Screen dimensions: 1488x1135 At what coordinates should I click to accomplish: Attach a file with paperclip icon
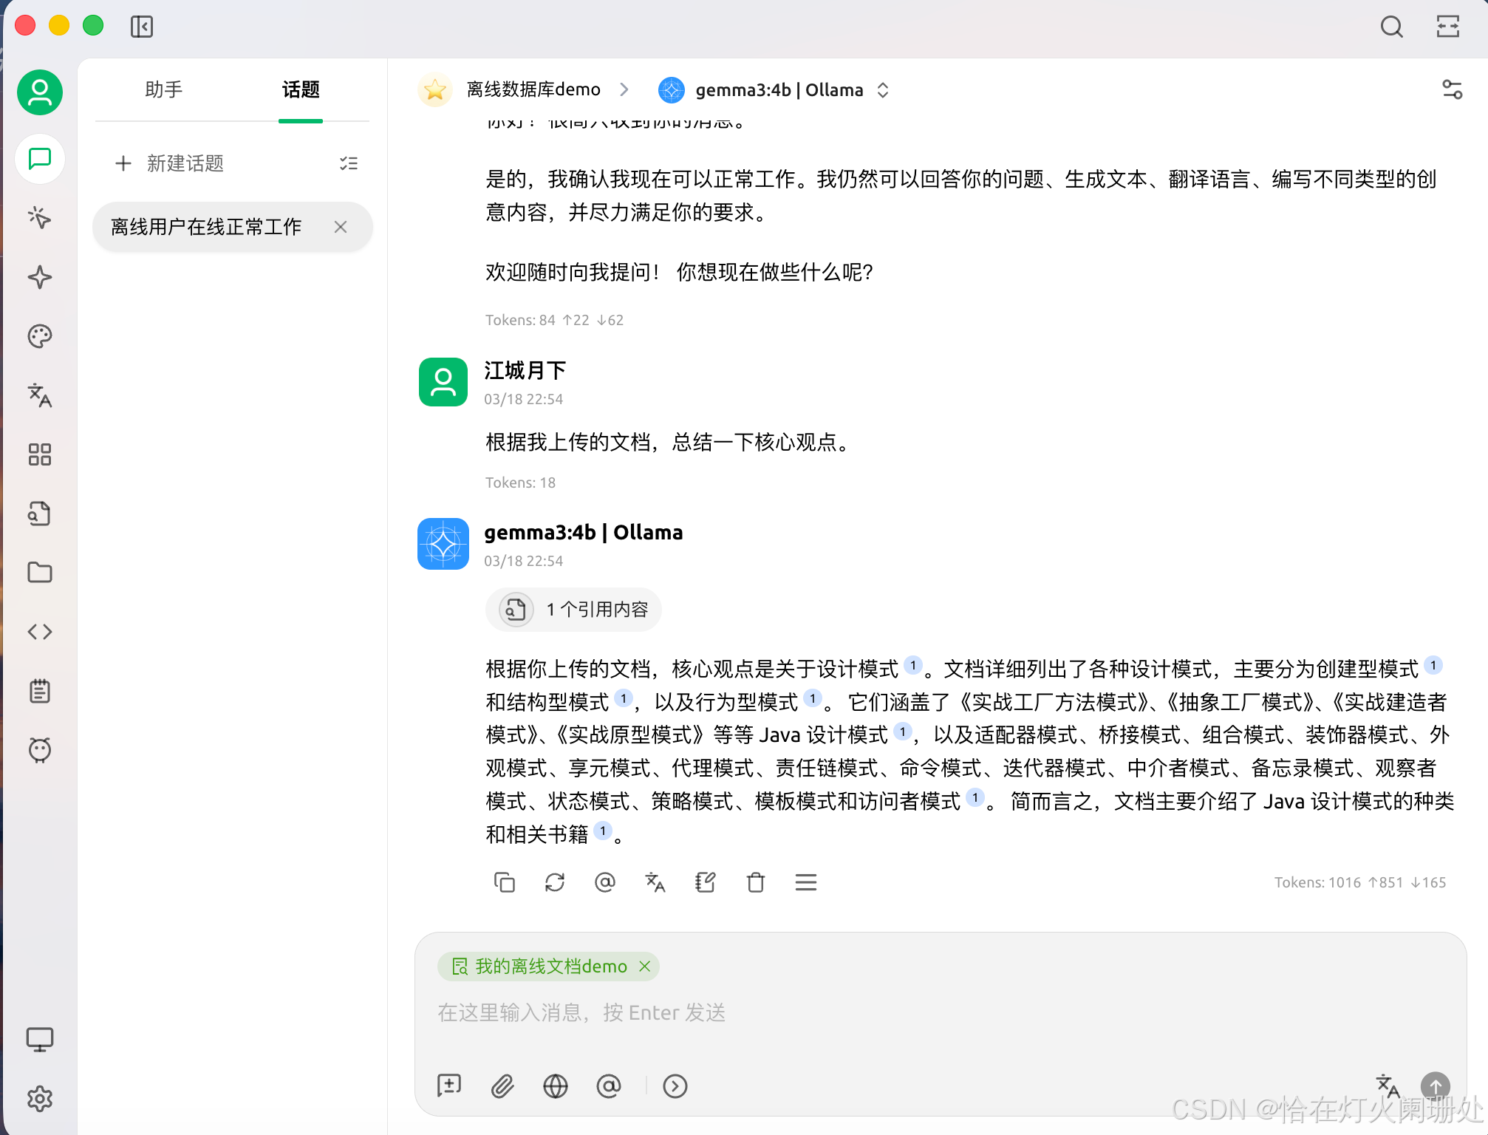click(x=502, y=1086)
